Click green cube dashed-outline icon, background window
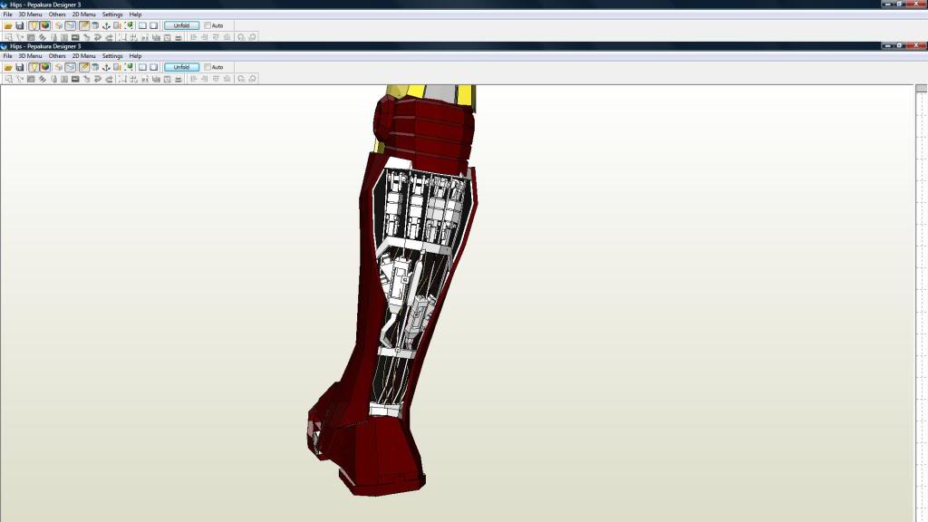Viewport: 928px width, 522px height. point(129,26)
